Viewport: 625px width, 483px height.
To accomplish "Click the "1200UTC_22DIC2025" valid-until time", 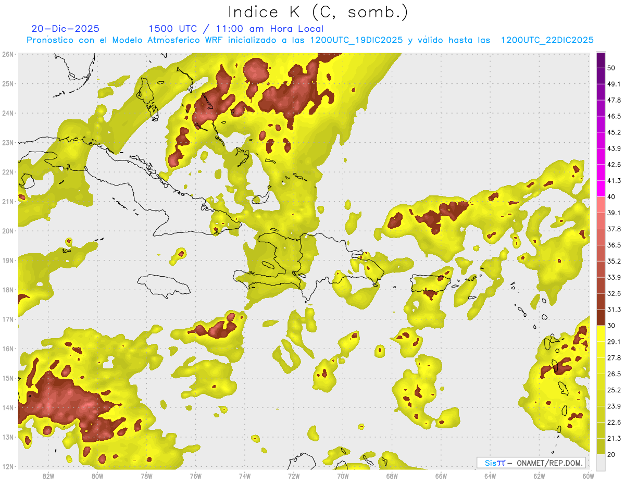I will coord(547,40).
